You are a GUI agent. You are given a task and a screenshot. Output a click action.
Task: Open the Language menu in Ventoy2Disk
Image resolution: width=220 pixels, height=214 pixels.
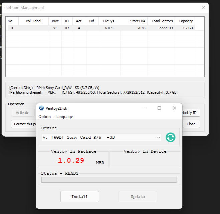coord(64,117)
